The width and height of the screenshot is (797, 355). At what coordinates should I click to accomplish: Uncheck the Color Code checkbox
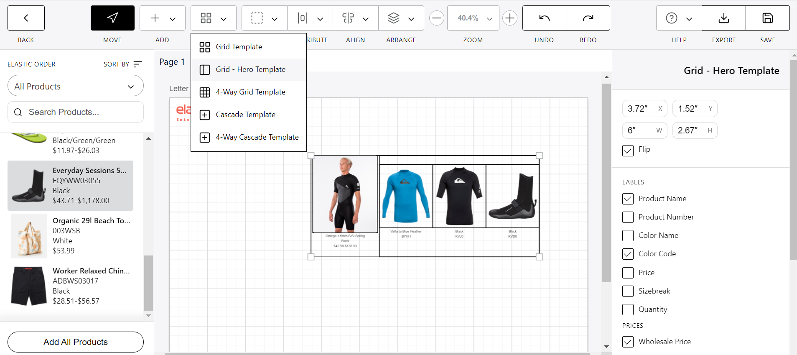tap(628, 254)
